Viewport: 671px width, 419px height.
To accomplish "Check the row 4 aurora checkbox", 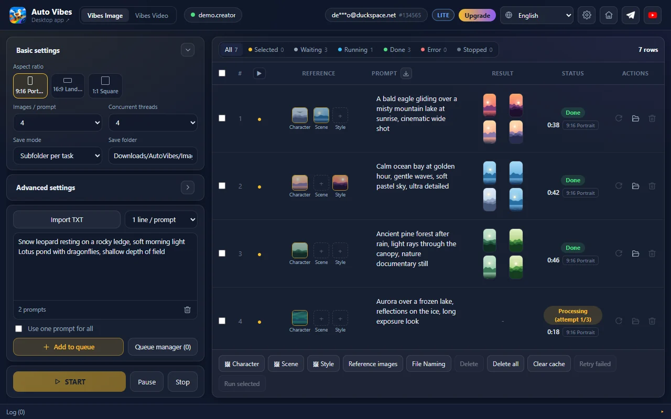I will coord(222,321).
